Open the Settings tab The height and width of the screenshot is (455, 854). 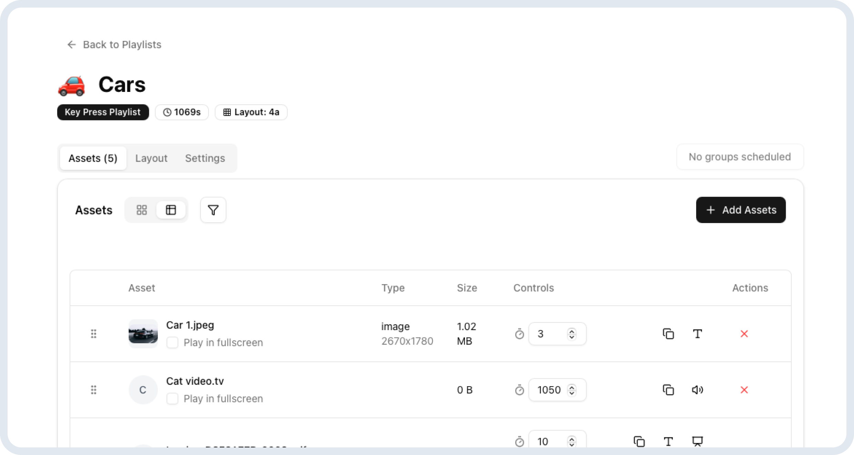pos(205,158)
